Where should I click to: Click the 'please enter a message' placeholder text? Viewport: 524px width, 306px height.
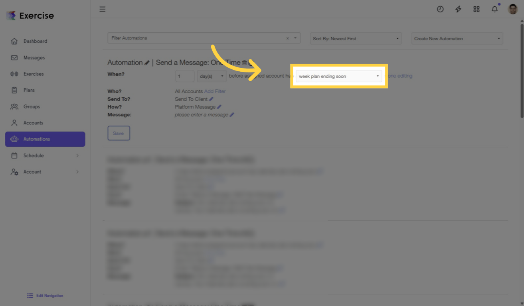point(202,115)
